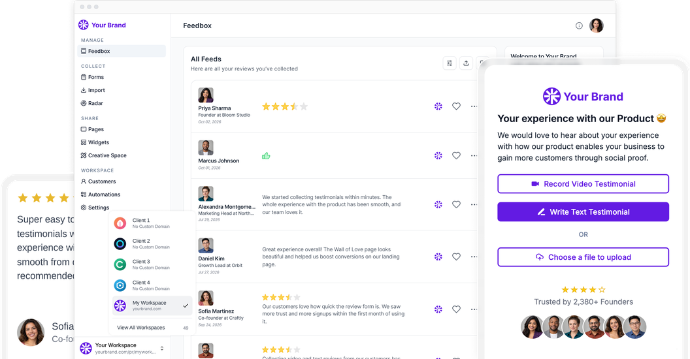Select My Workspace in workspace list
The height and width of the screenshot is (359, 690).
[152, 306]
